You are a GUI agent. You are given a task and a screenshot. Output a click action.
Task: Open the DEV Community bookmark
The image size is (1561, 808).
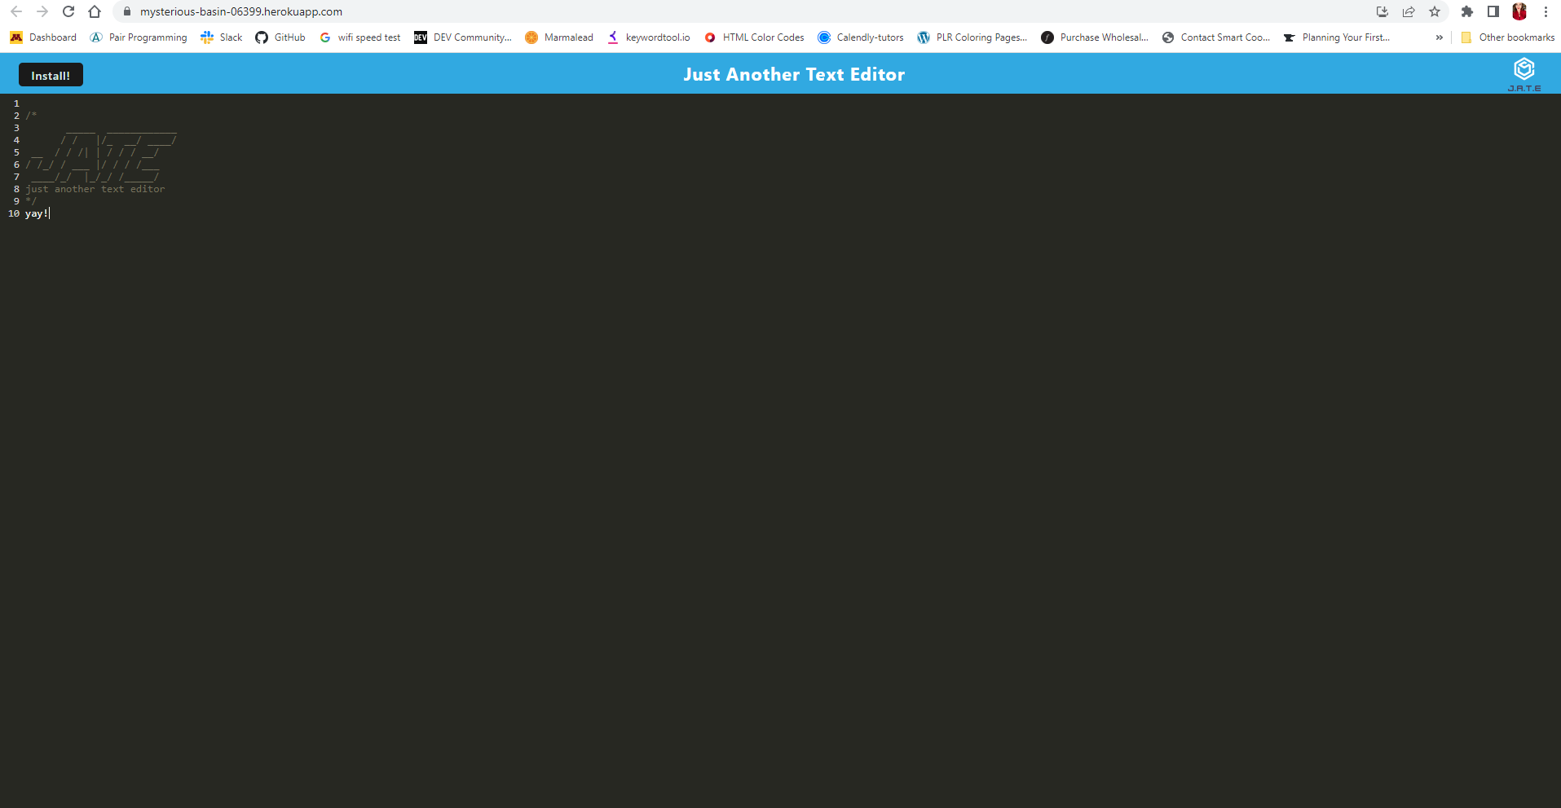pos(463,37)
